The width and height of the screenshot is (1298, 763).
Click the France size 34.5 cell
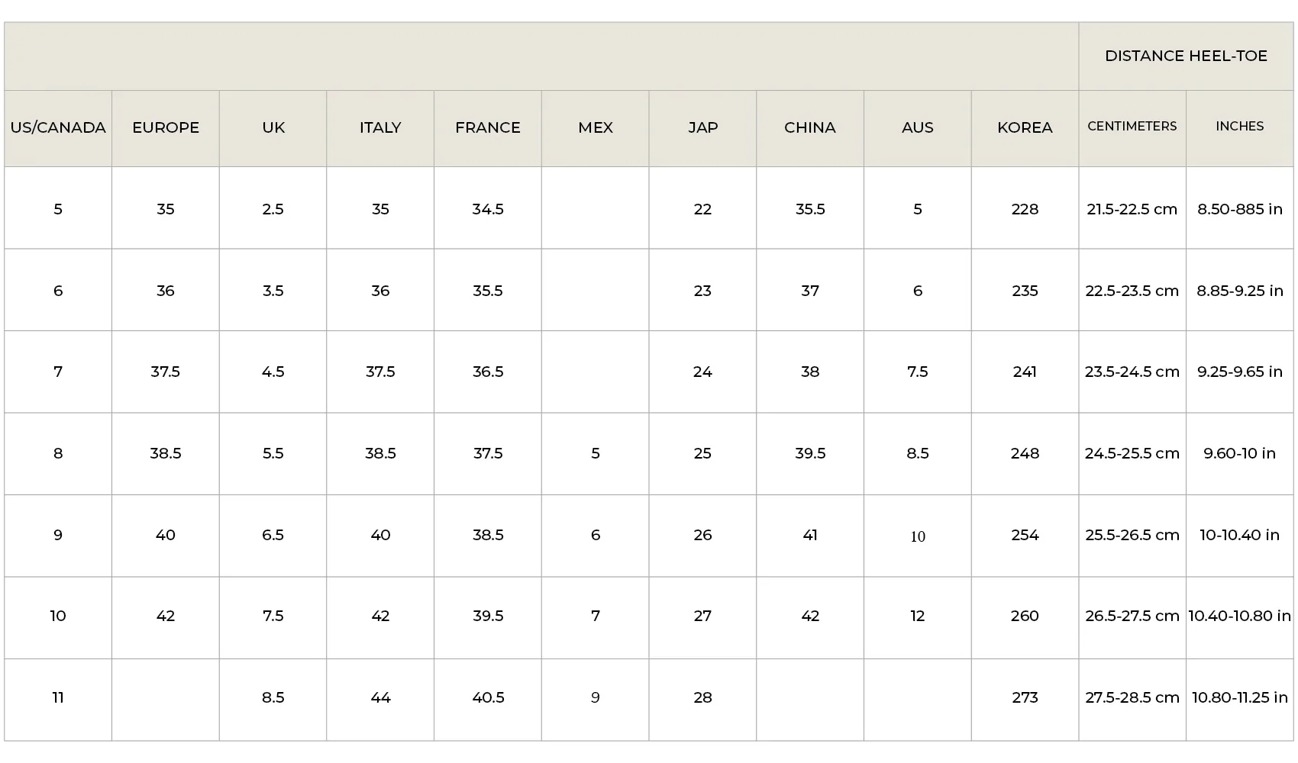pos(488,208)
